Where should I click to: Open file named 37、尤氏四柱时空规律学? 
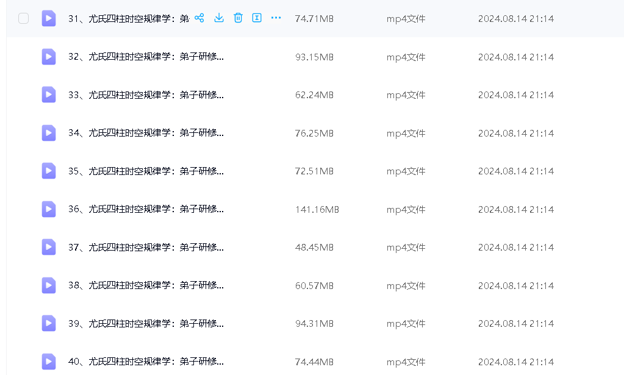[146, 248]
